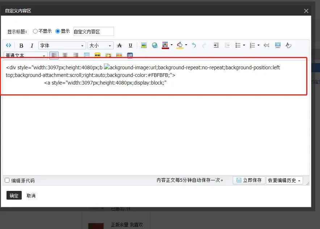
Task: Select the center alignment icon
Action: coord(65,55)
